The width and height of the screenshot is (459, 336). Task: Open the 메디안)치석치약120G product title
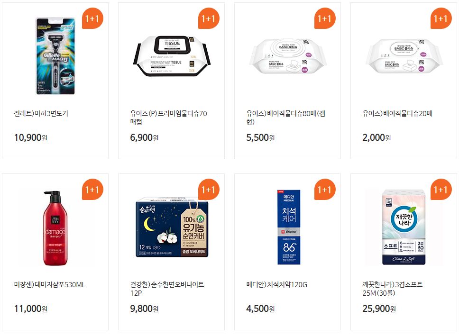point(276,284)
